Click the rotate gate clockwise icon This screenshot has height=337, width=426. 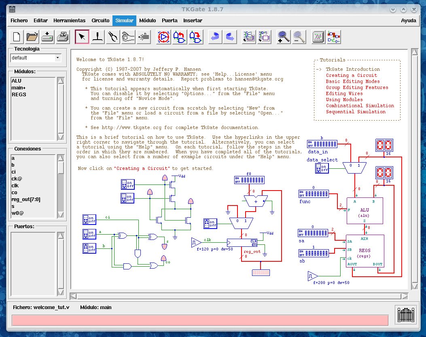(195, 37)
